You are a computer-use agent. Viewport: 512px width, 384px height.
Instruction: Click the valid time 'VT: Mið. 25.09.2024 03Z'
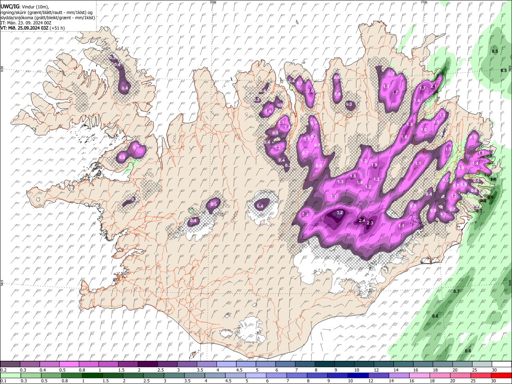(x=24, y=28)
